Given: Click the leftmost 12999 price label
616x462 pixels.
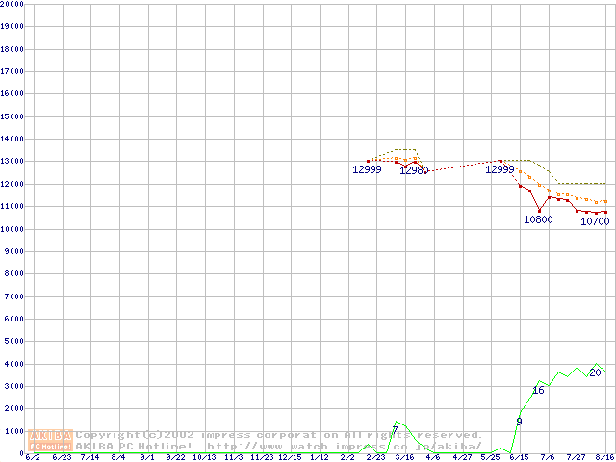Looking at the screenshot, I should 367,169.
